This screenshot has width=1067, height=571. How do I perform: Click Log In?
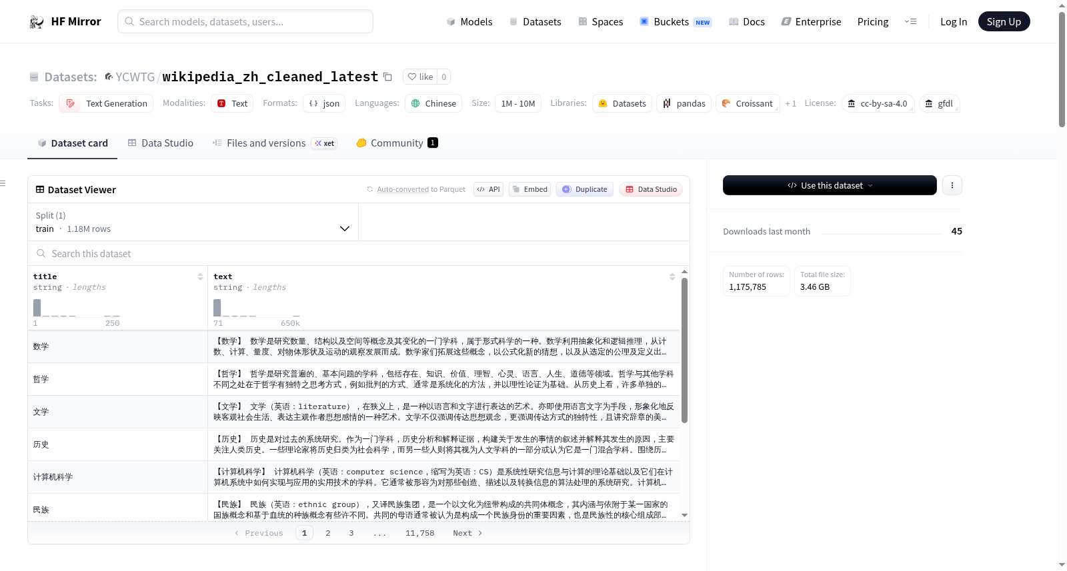pyautogui.click(x=954, y=21)
